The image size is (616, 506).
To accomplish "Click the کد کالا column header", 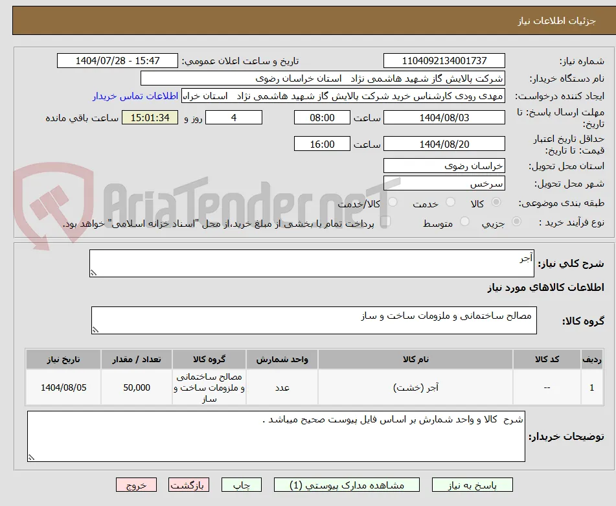I will point(547,360).
